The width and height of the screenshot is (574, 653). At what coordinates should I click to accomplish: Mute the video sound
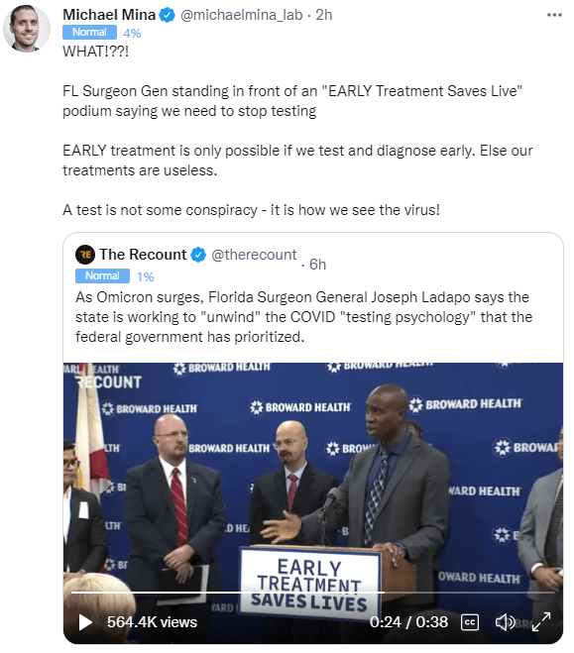click(505, 622)
